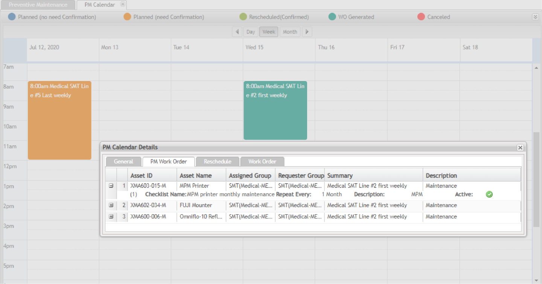Viewport: 542px width, 284px height.
Task: Switch to the Preventive Maintenance tab
Action: [38, 5]
